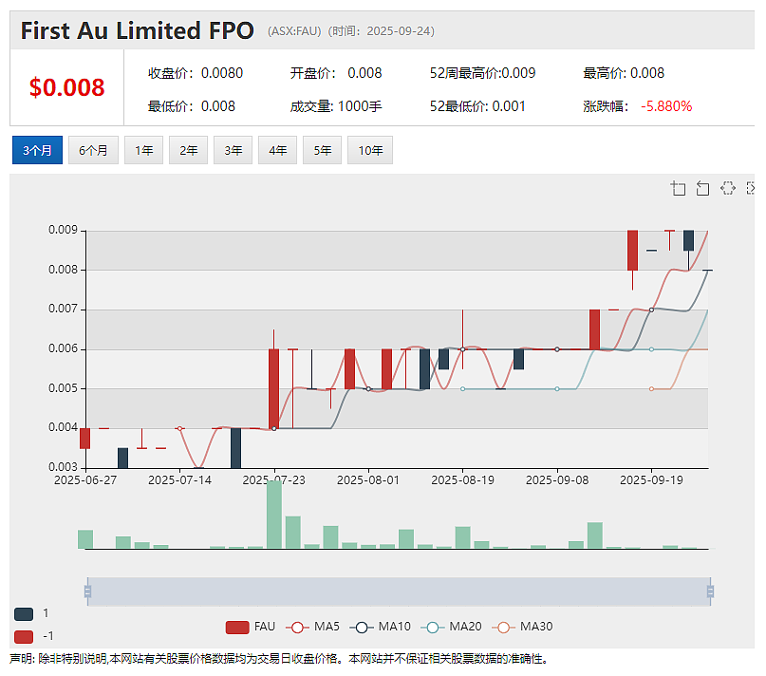766x676 pixels.
Task: Click the tallest volume bar near 2025-07-23
Action: pyautogui.click(x=274, y=515)
